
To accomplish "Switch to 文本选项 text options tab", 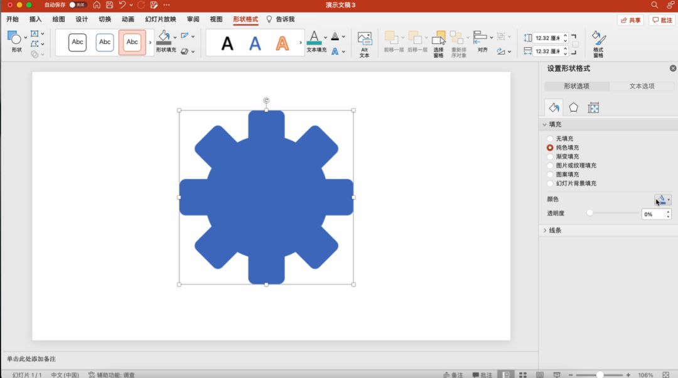I will (642, 86).
